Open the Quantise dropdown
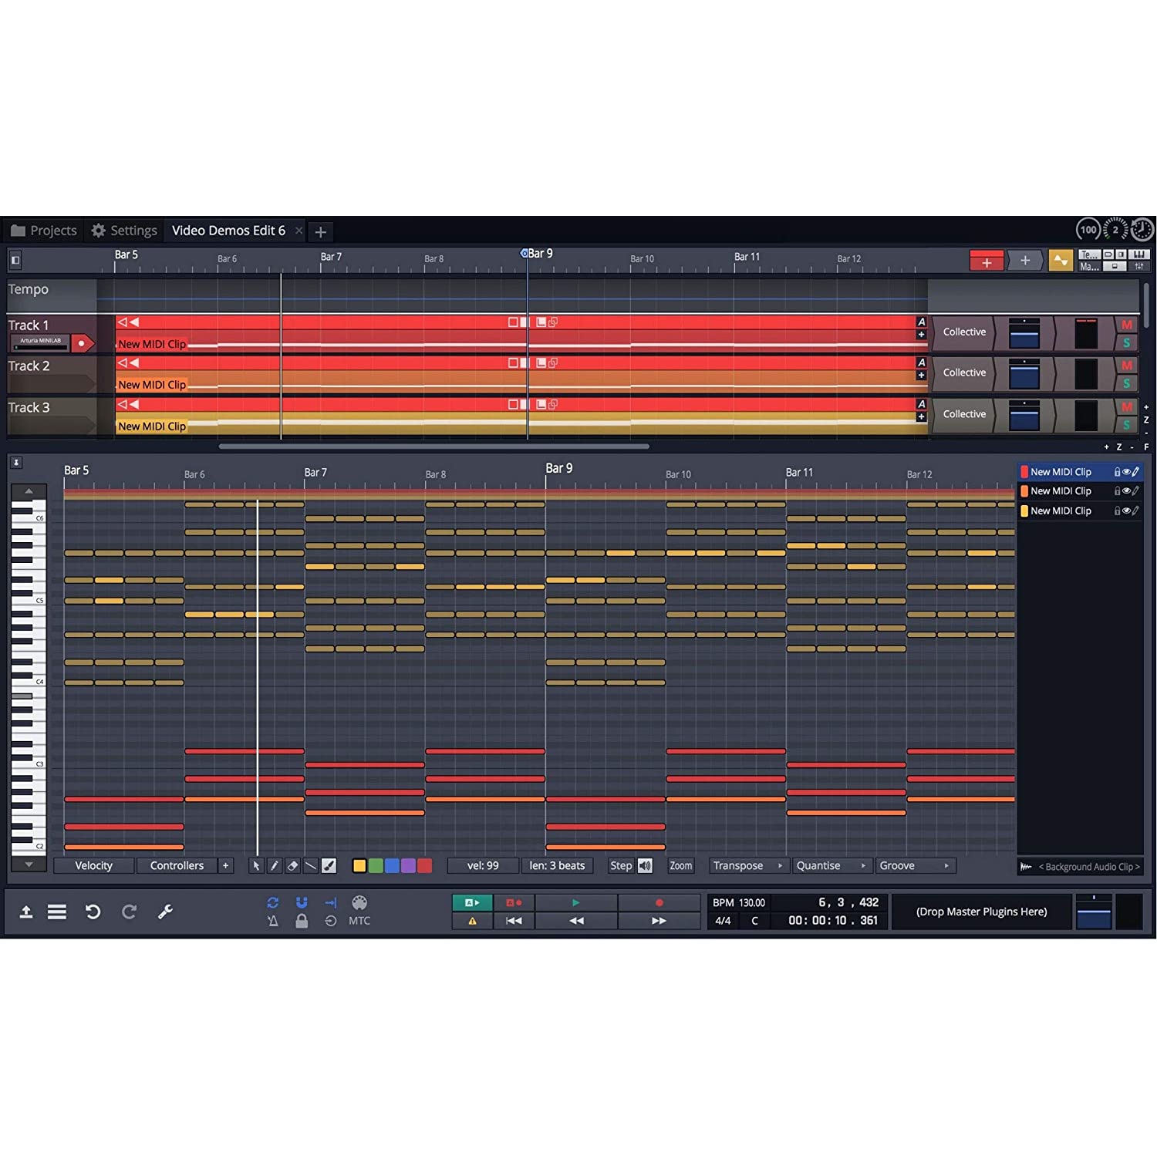This screenshot has width=1157, height=1156. point(831,865)
